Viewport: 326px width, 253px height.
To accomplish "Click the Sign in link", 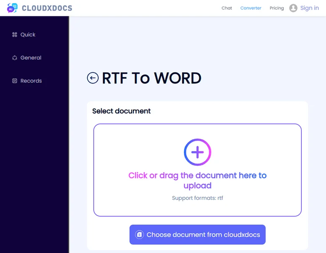I will (309, 8).
